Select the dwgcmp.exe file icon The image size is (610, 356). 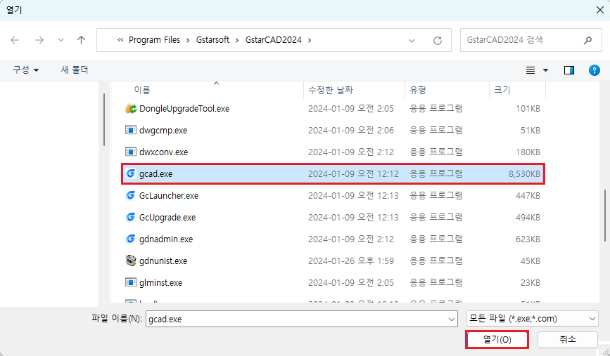[131, 130]
